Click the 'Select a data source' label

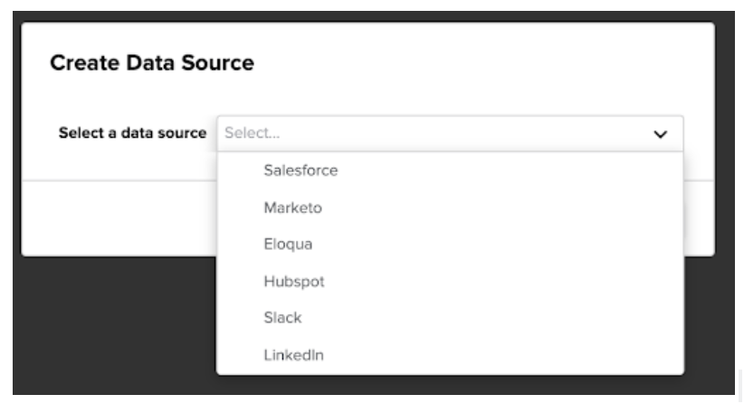click(x=132, y=133)
